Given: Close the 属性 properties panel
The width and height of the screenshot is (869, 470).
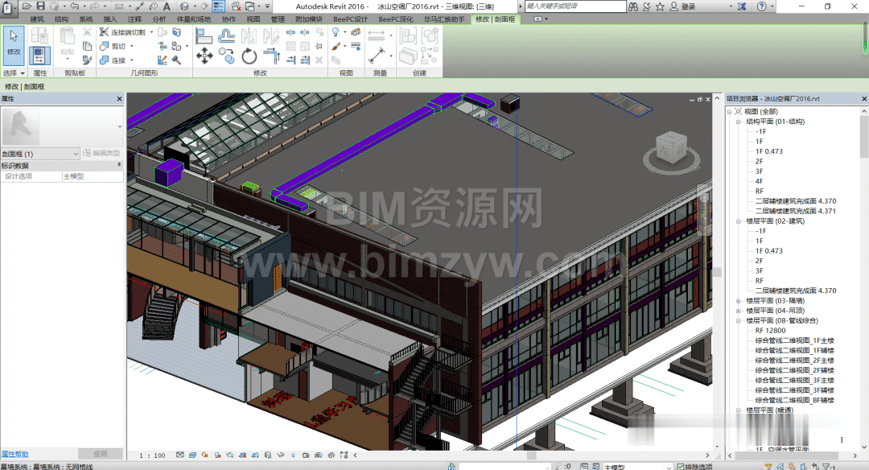Looking at the screenshot, I should point(119,99).
